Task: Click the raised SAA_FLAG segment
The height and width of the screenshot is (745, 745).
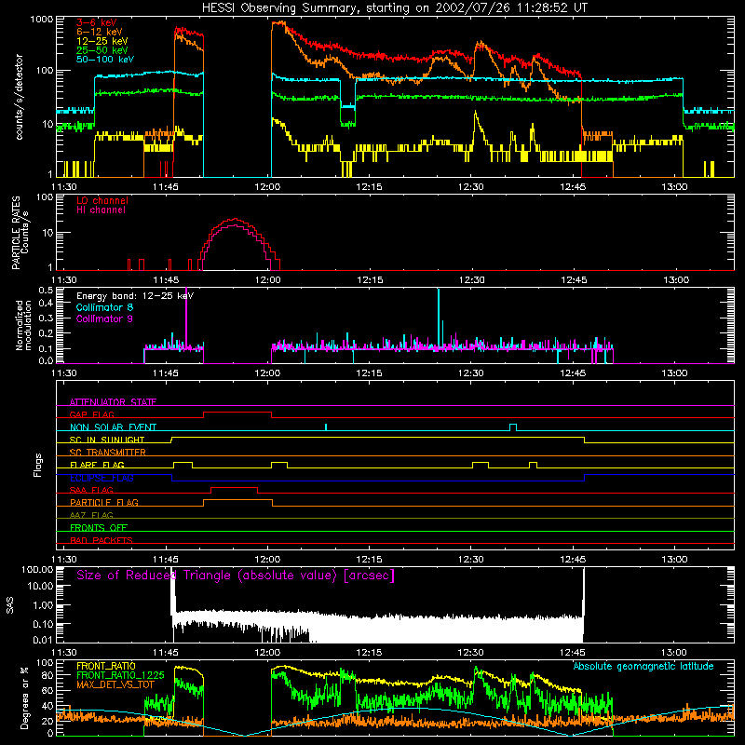Action: point(235,487)
